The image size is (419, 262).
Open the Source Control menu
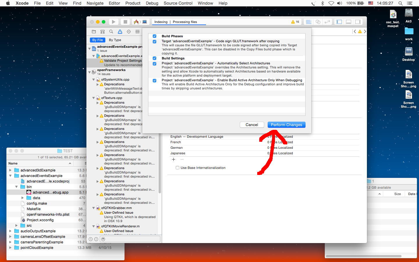[x=178, y=3]
